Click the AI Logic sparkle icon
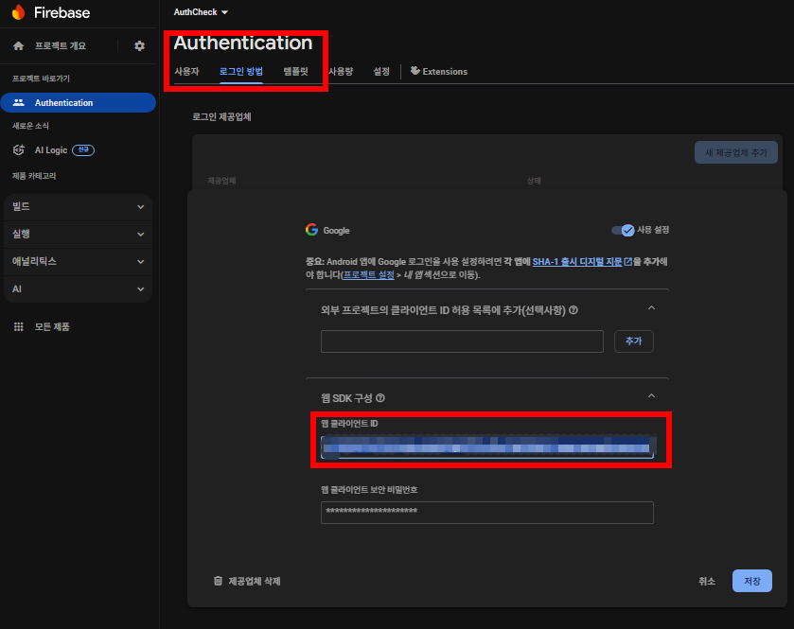 coord(19,149)
